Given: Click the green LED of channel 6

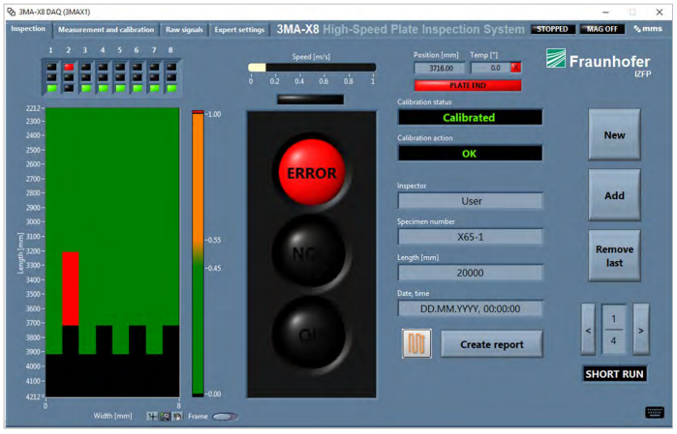Looking at the screenshot, I should pyautogui.click(x=138, y=88).
